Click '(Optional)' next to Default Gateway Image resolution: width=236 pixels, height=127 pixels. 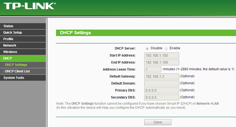187,76
